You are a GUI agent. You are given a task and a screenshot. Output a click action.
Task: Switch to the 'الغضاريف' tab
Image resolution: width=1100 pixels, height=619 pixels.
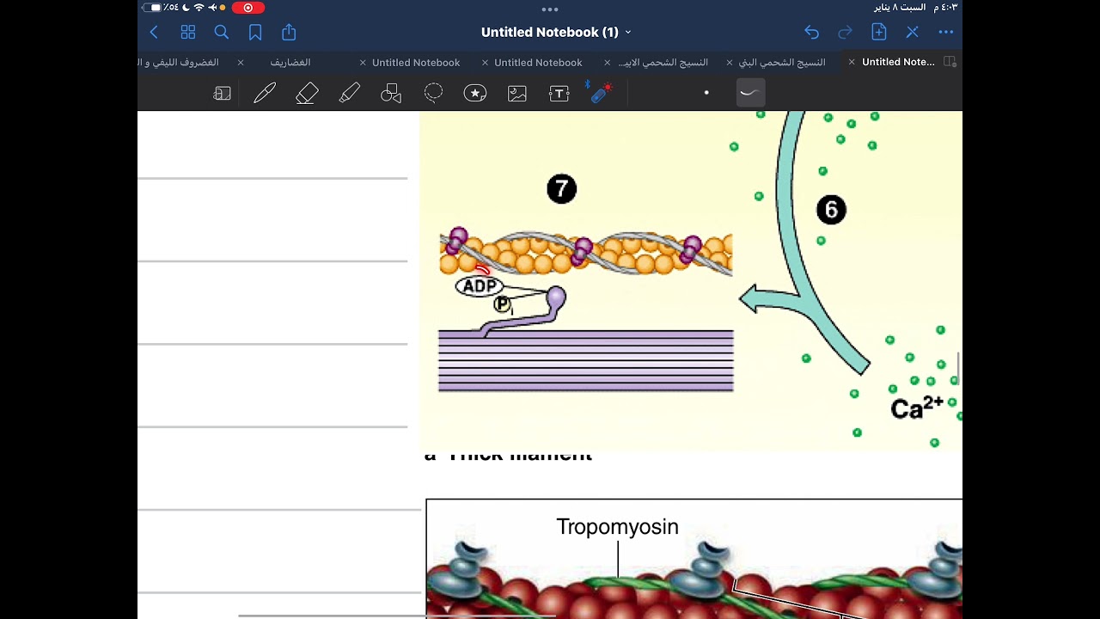pos(290,62)
